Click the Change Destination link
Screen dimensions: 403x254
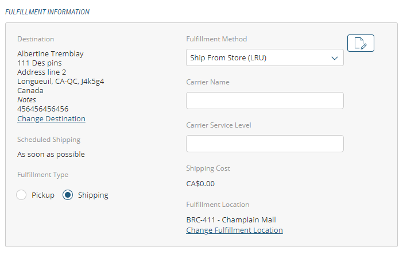pos(51,118)
